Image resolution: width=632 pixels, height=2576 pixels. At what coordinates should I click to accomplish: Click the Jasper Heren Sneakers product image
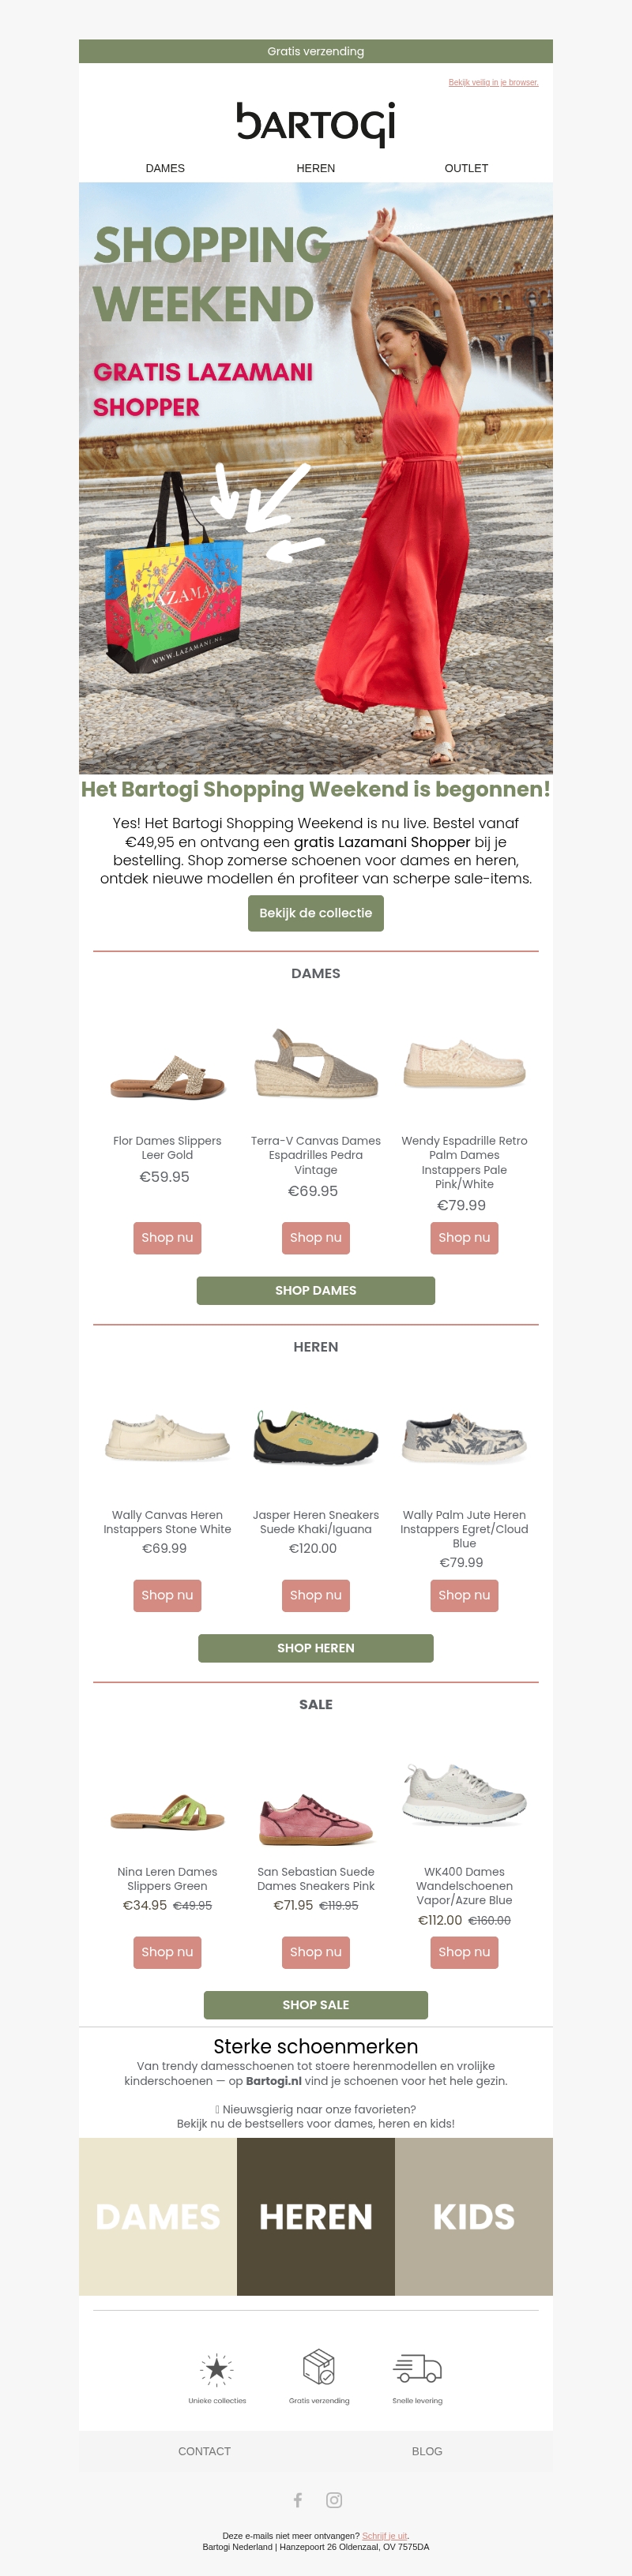[316, 1438]
